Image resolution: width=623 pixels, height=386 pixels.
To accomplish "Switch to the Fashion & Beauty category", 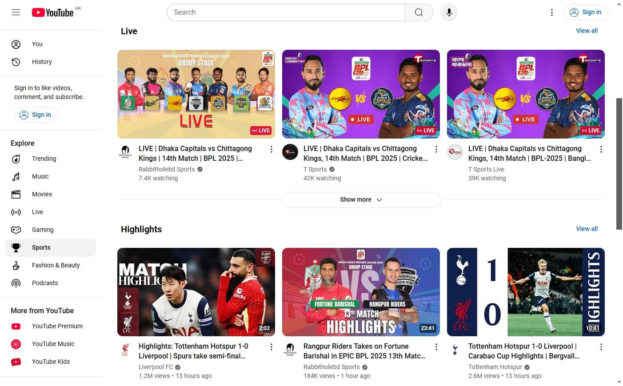I will 56,265.
